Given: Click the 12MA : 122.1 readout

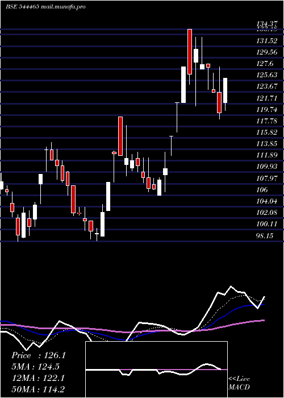Looking at the screenshot, I should (39, 378).
